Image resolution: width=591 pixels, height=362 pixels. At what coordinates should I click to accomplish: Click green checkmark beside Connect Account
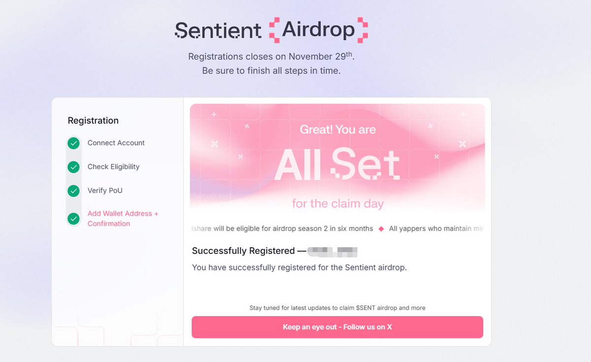73,143
